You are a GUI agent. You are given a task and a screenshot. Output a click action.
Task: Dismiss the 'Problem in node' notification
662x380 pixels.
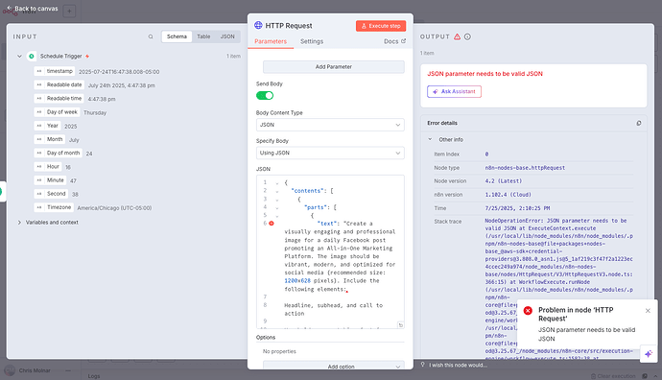click(x=648, y=311)
